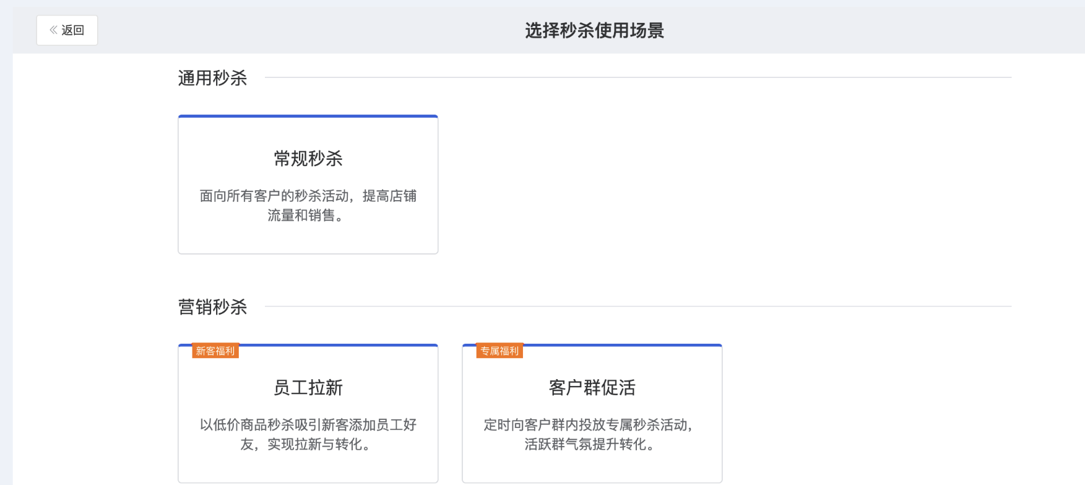Click the 营销秒杀 section heading
This screenshot has width=1085, height=485.
point(212,307)
